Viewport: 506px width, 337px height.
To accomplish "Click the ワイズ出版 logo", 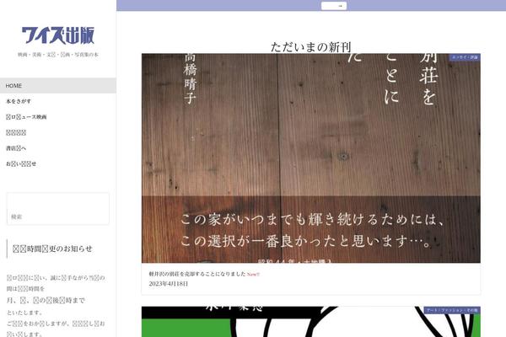I will (58, 35).
